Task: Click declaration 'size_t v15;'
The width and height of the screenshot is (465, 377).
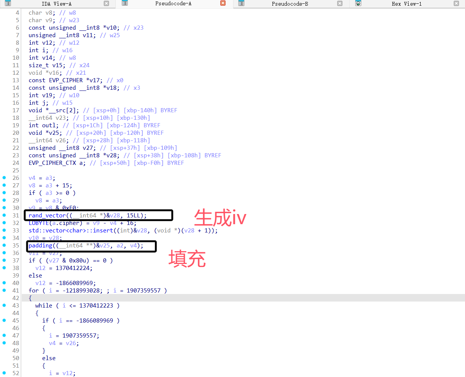Action: click(x=47, y=65)
